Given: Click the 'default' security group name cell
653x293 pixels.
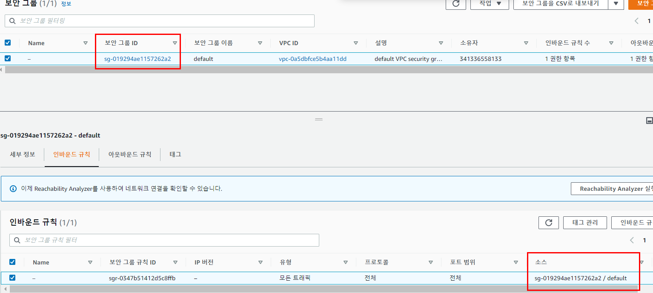Looking at the screenshot, I should 203,59.
